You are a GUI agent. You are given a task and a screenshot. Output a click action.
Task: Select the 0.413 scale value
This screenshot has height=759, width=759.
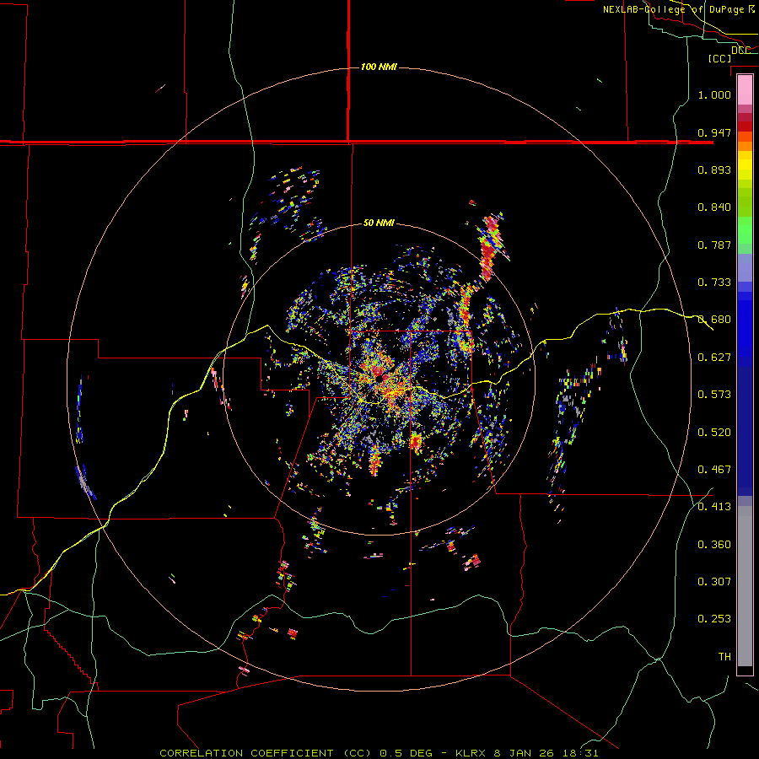[714, 507]
